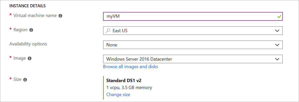Show the info icon help for Size
The width and height of the screenshot is (299, 102).
pos(25,80)
